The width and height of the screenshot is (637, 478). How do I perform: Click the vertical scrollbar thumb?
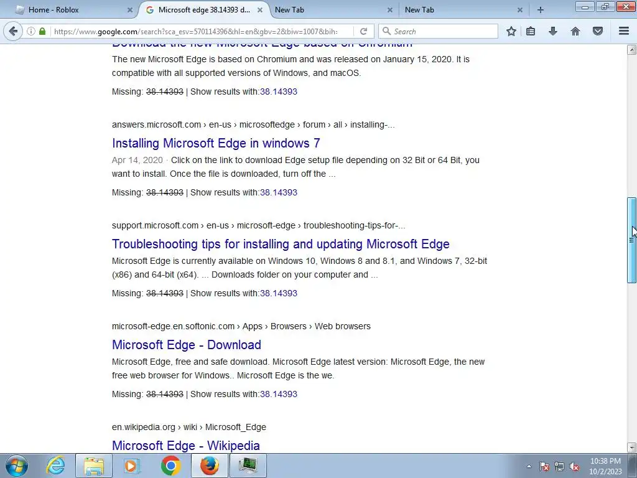click(631, 240)
